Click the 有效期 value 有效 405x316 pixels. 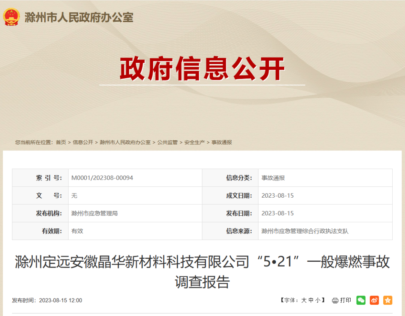[x=77, y=231]
